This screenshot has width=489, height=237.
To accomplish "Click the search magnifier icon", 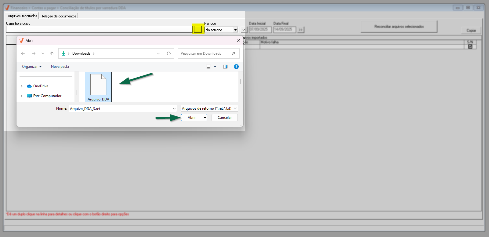I will point(234,53).
